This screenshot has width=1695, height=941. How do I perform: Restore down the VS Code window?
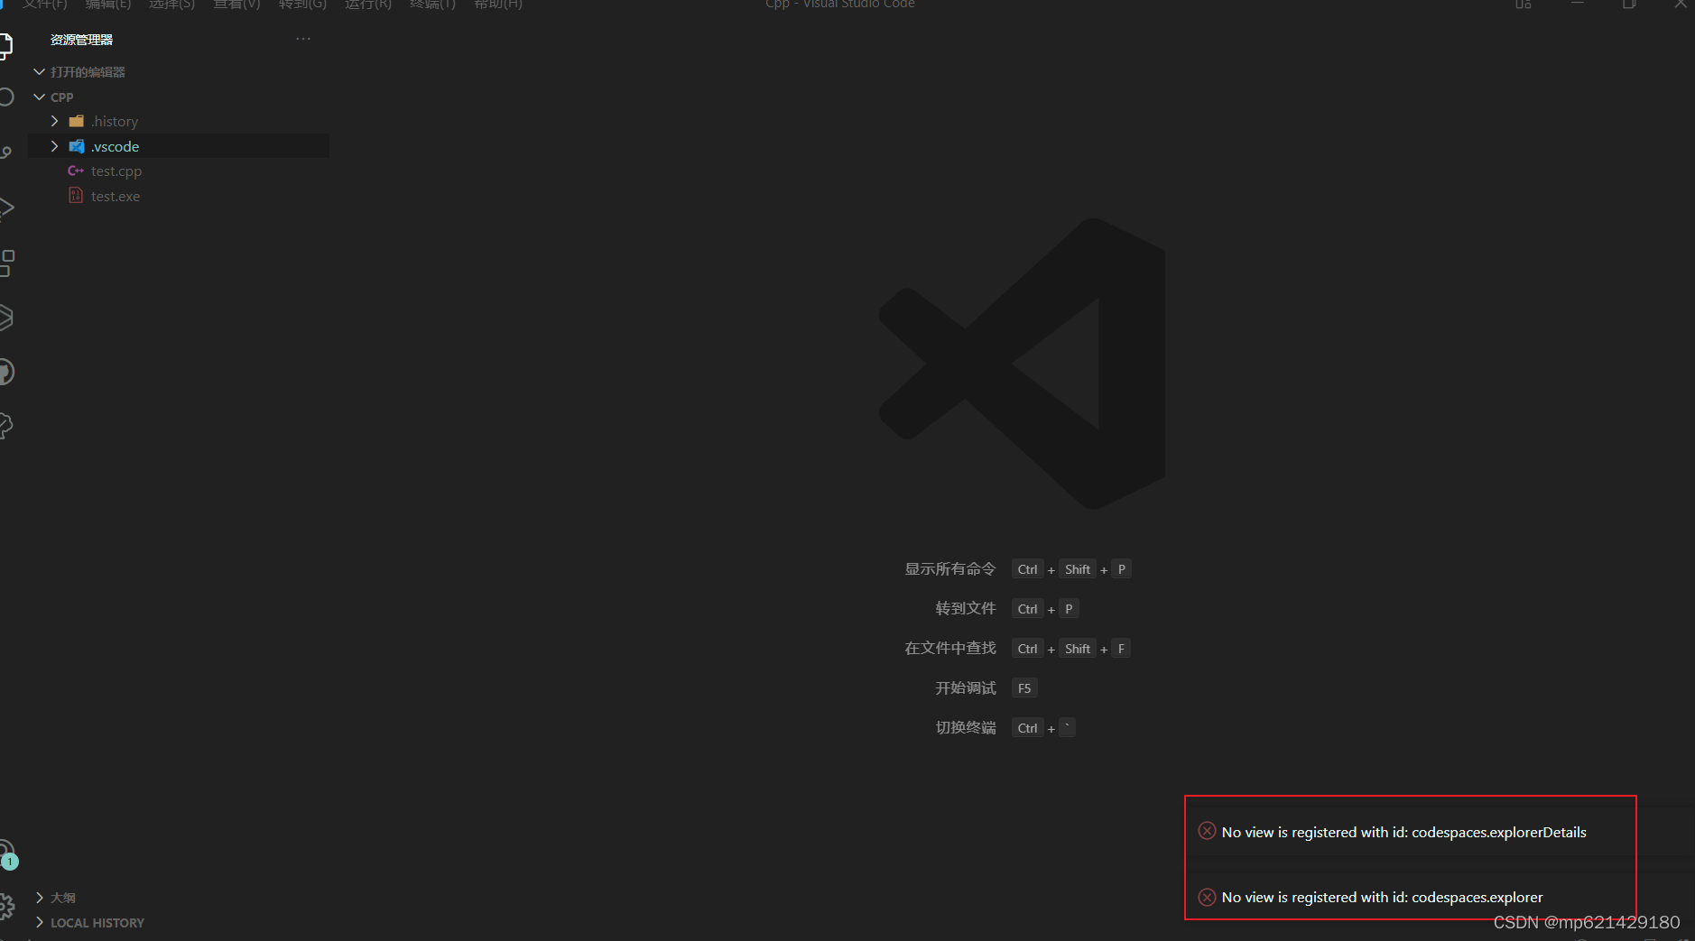tap(1629, 4)
